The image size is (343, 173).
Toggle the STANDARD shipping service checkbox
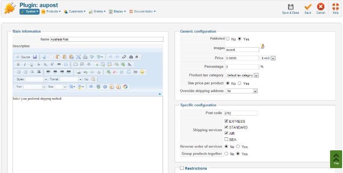[226, 127]
